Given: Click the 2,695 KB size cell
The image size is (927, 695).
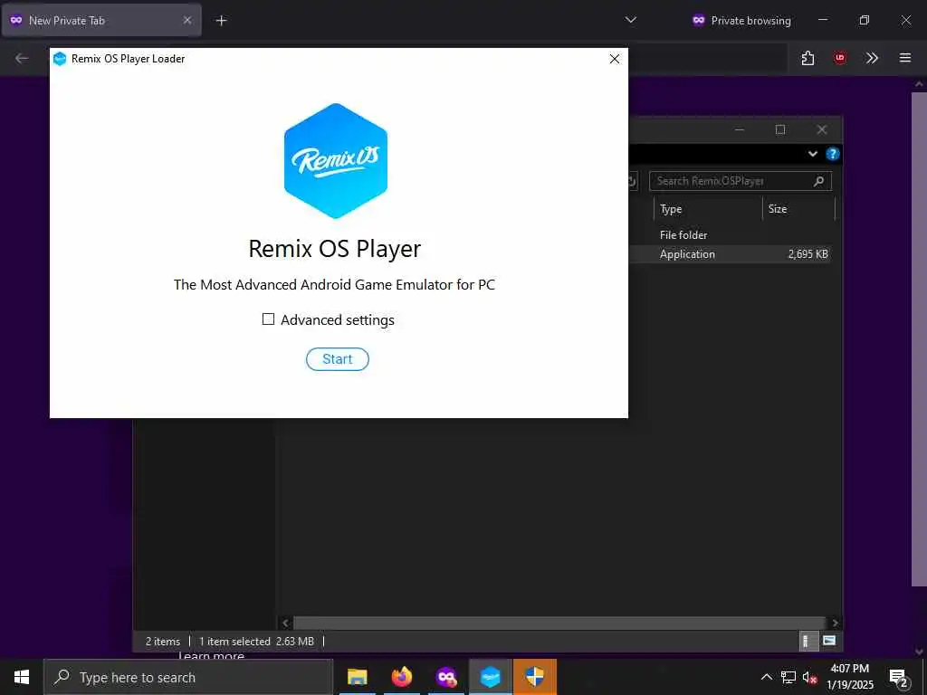Looking at the screenshot, I should tap(808, 254).
